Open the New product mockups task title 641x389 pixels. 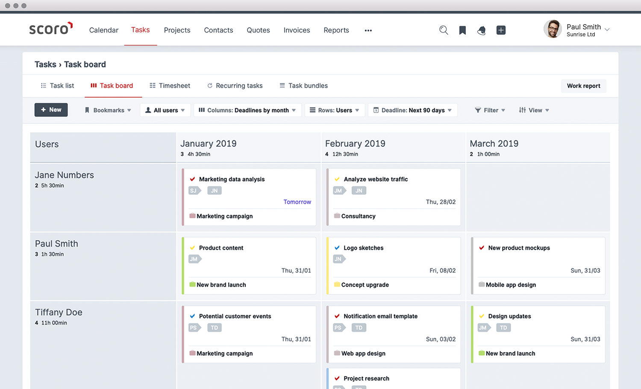pos(519,248)
